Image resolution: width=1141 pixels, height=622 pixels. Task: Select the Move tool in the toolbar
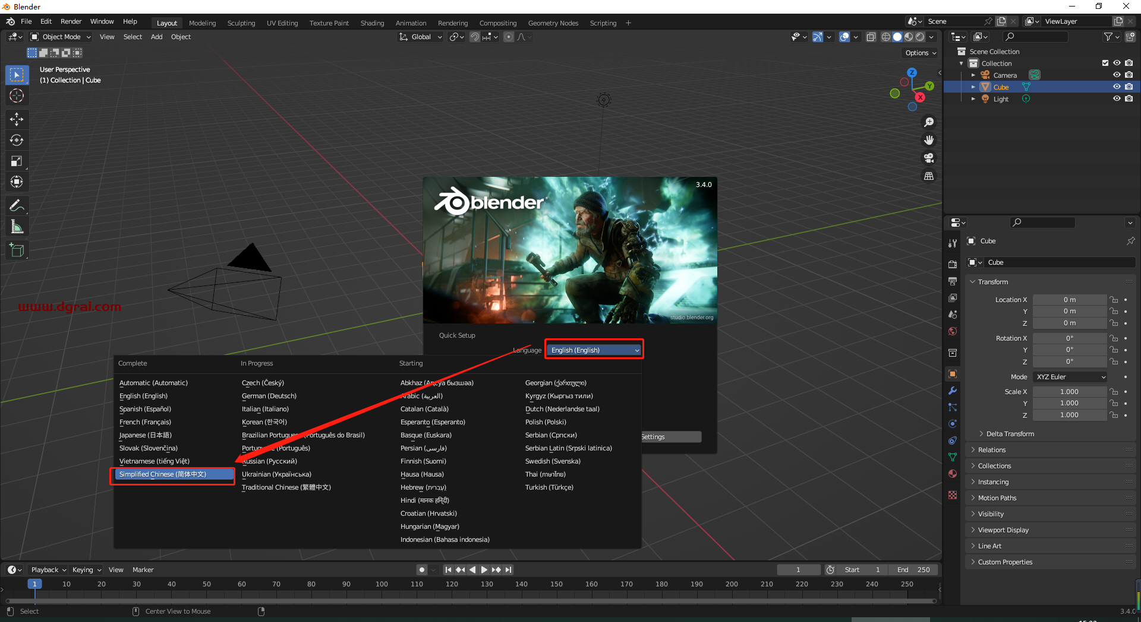click(x=17, y=119)
